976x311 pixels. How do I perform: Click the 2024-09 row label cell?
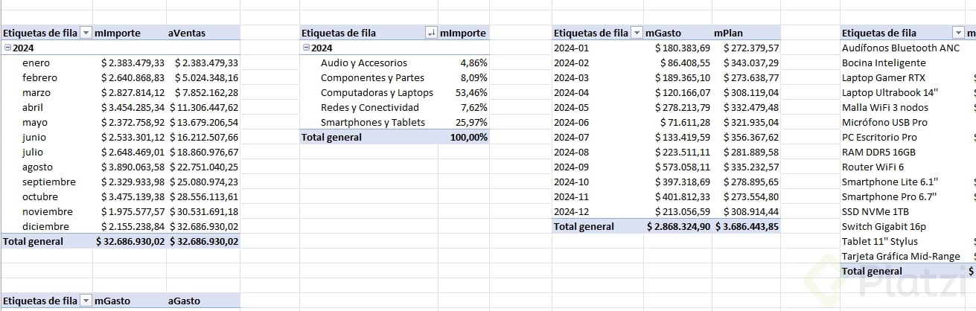pyautogui.click(x=572, y=167)
